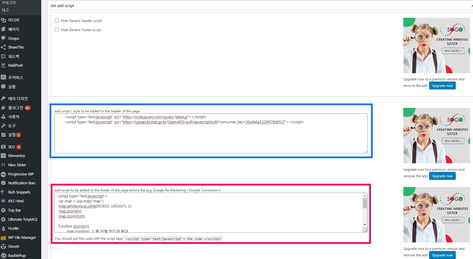This screenshot has width=473, height=259.
Task: Click the Disqus comment bubble icon
Action: (x=3, y=38)
